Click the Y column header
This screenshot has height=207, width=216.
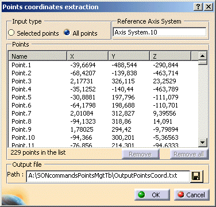tap(129, 56)
